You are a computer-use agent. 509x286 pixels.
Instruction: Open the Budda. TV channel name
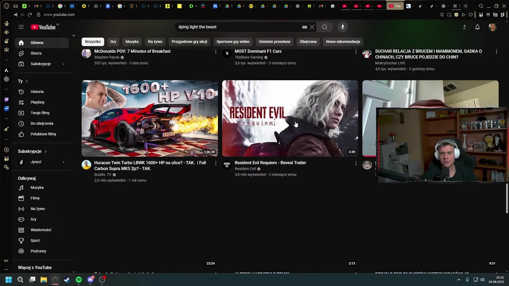(x=103, y=174)
